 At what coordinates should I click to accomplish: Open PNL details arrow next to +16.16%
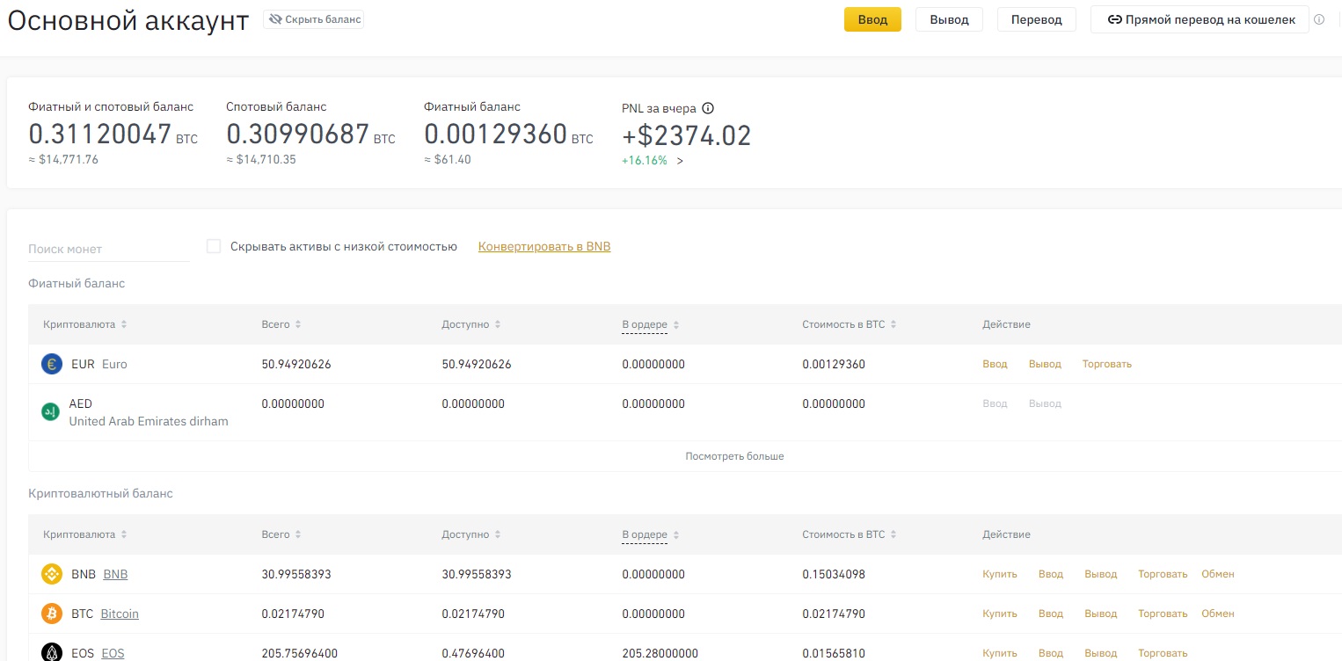point(680,161)
